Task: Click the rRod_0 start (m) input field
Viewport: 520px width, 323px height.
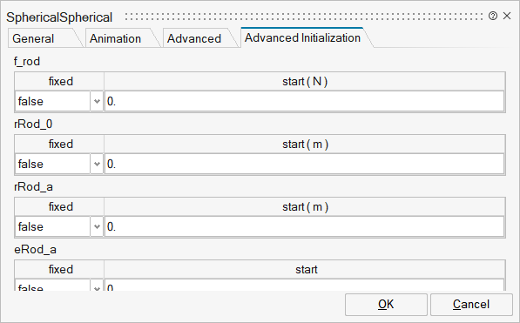Action: (x=305, y=164)
